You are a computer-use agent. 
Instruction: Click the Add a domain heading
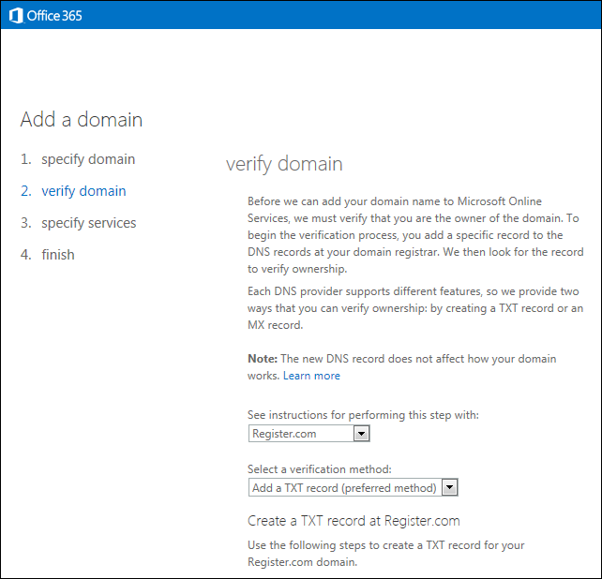(x=82, y=119)
